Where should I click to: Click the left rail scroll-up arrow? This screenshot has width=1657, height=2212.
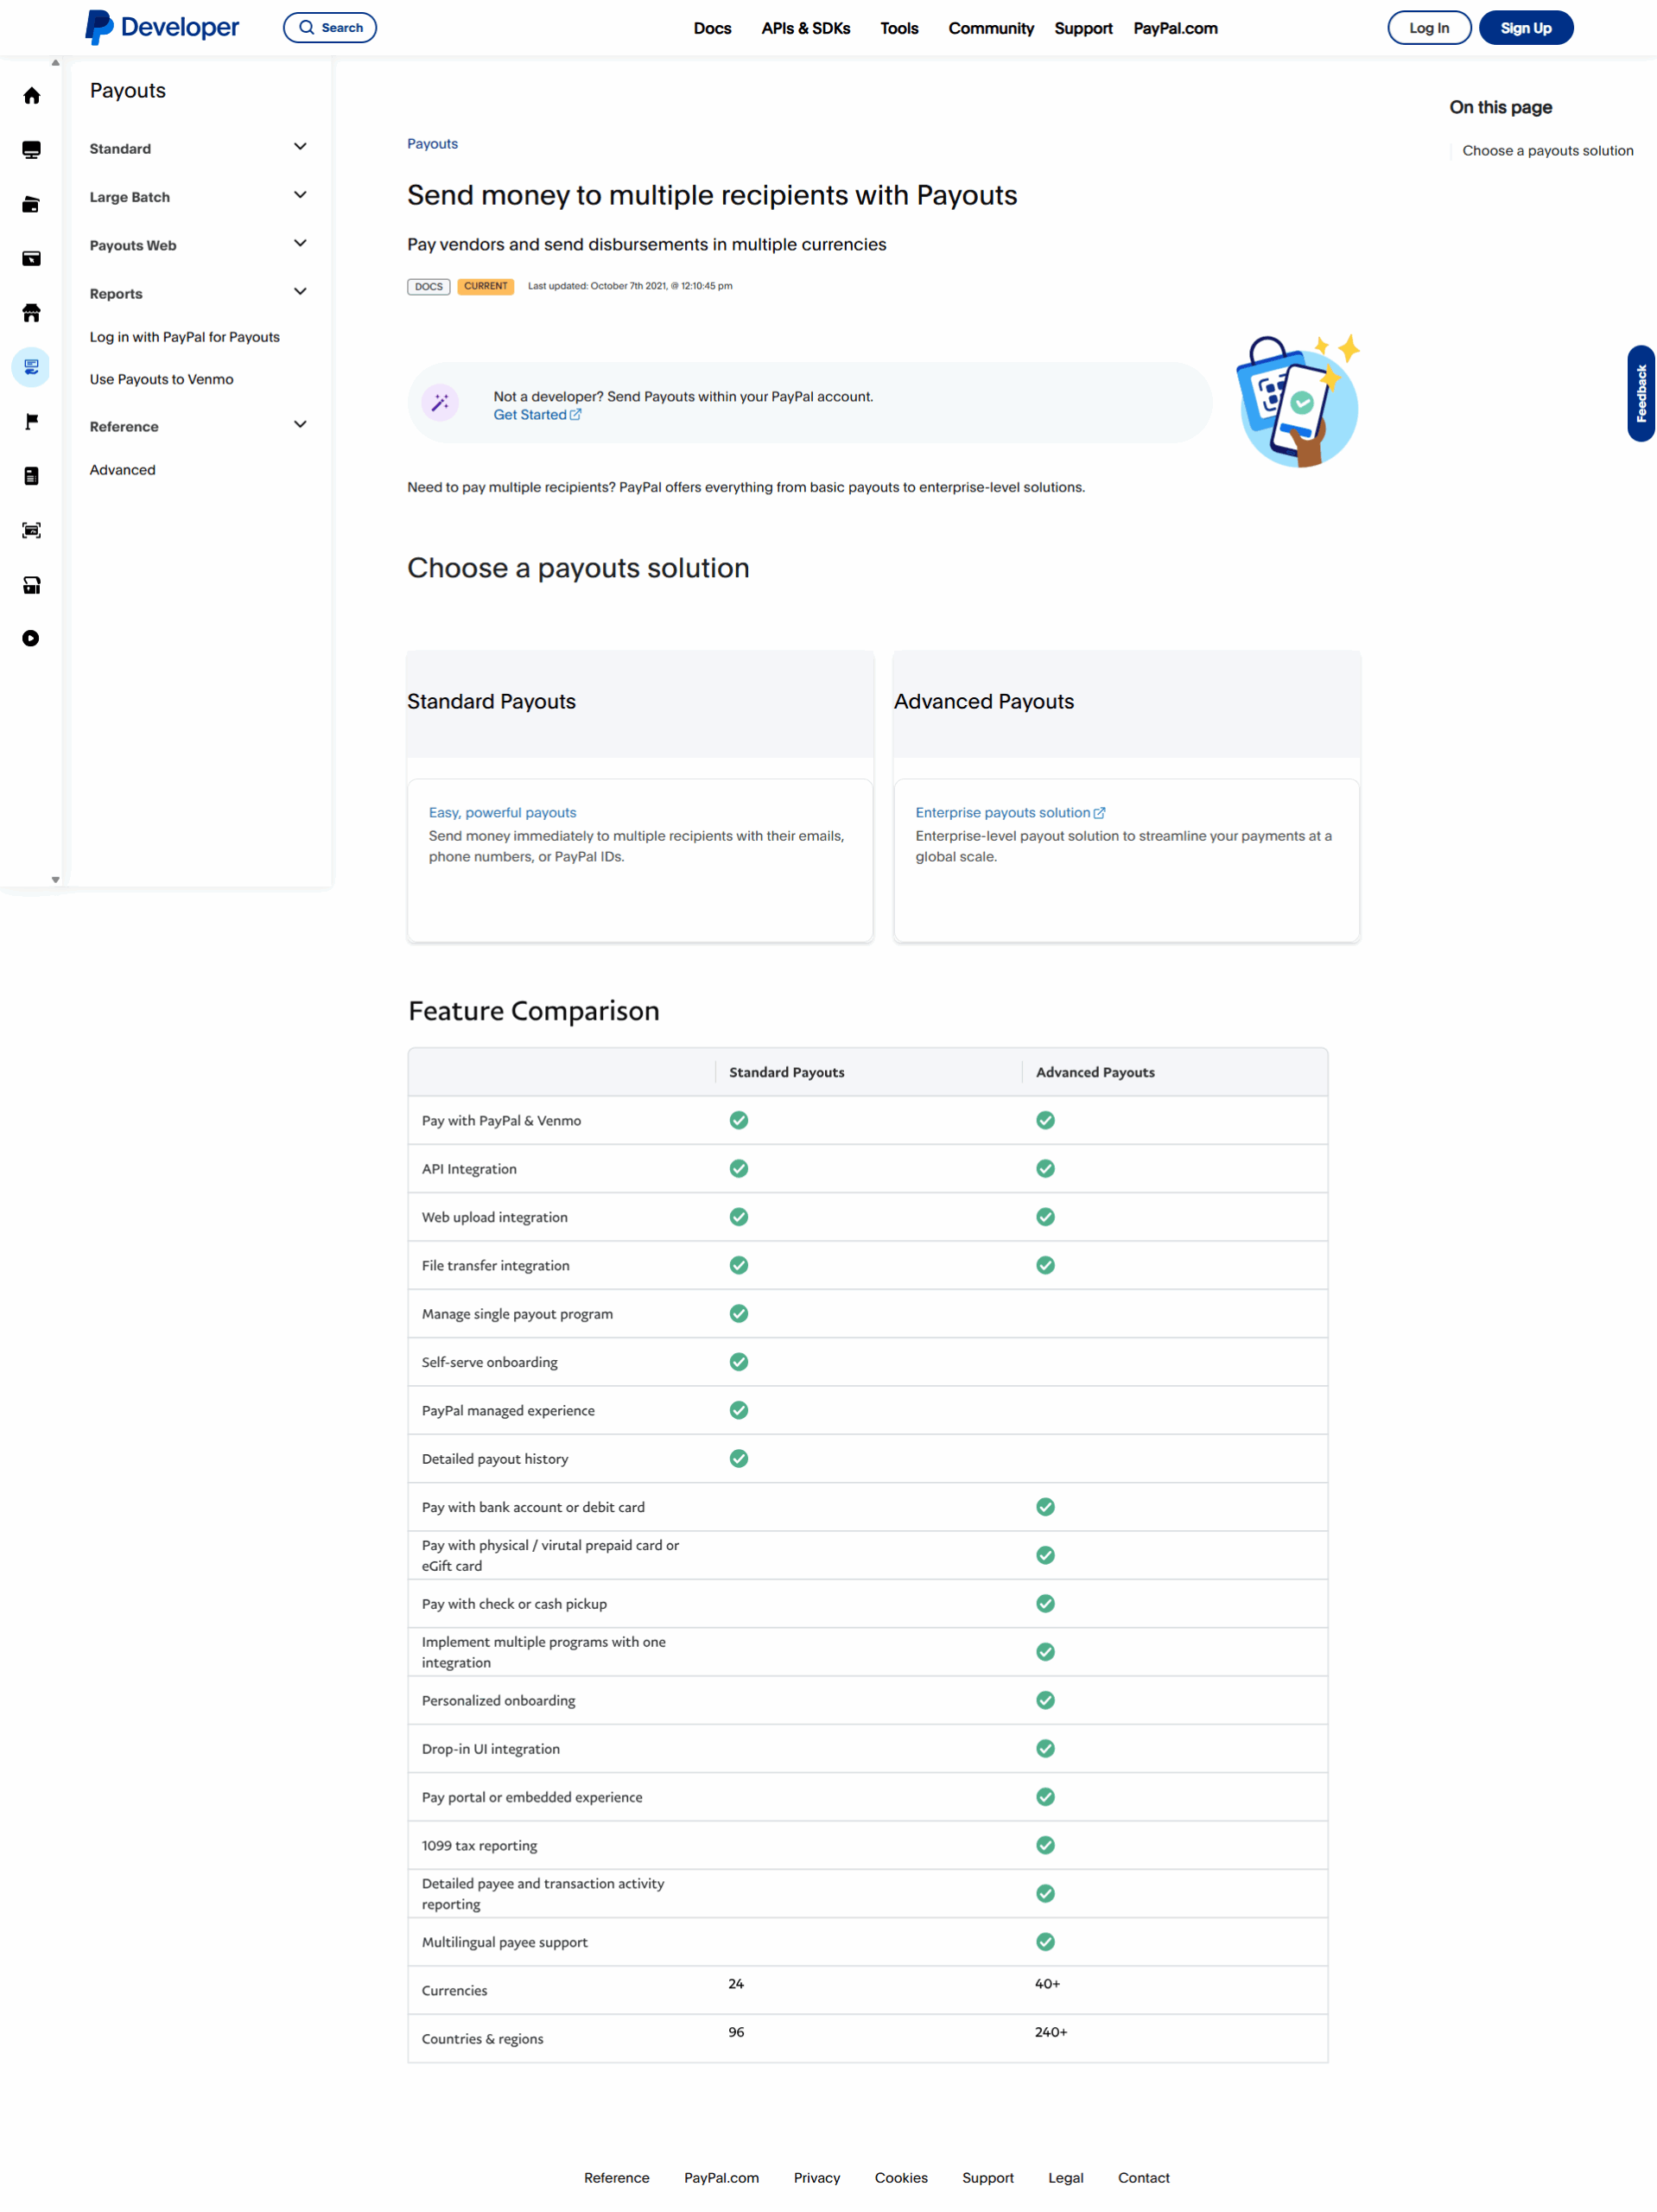point(55,63)
